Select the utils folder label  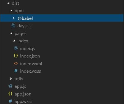pos(19,79)
